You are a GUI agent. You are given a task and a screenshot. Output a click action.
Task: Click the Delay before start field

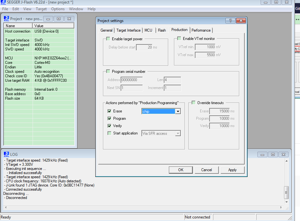coord(144,47)
